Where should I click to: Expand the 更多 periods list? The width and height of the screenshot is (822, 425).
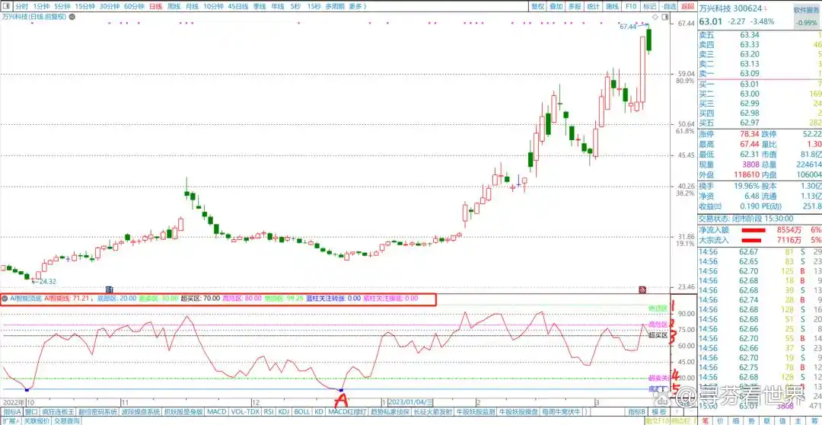click(358, 6)
